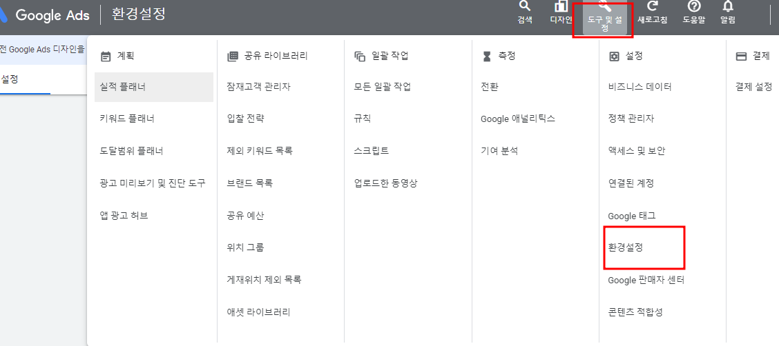Open 결제 설정

tap(753, 88)
